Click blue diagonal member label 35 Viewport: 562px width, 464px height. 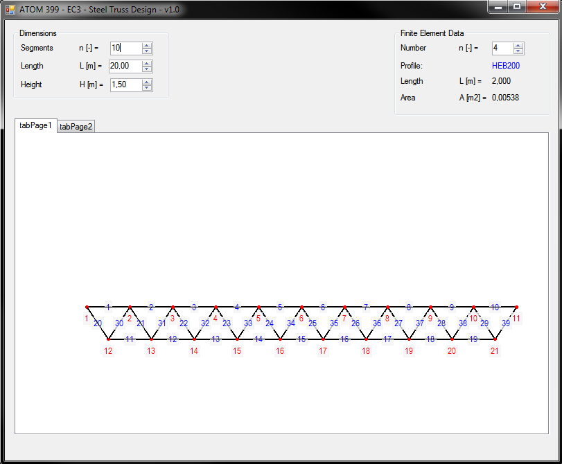coord(334,323)
